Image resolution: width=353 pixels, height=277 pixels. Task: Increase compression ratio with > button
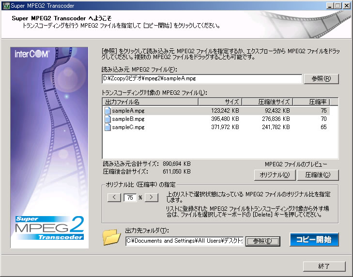pos(151,197)
